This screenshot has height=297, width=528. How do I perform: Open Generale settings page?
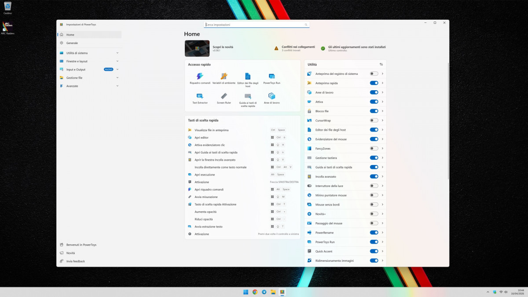(89, 43)
